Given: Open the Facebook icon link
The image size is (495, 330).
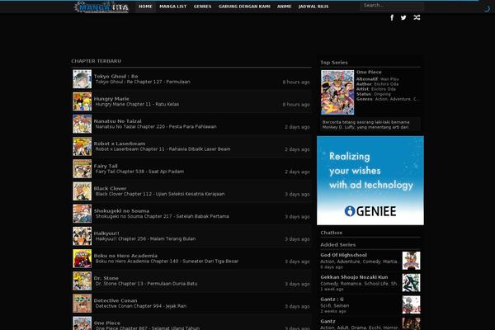Looking at the screenshot, I should coord(392,17).
